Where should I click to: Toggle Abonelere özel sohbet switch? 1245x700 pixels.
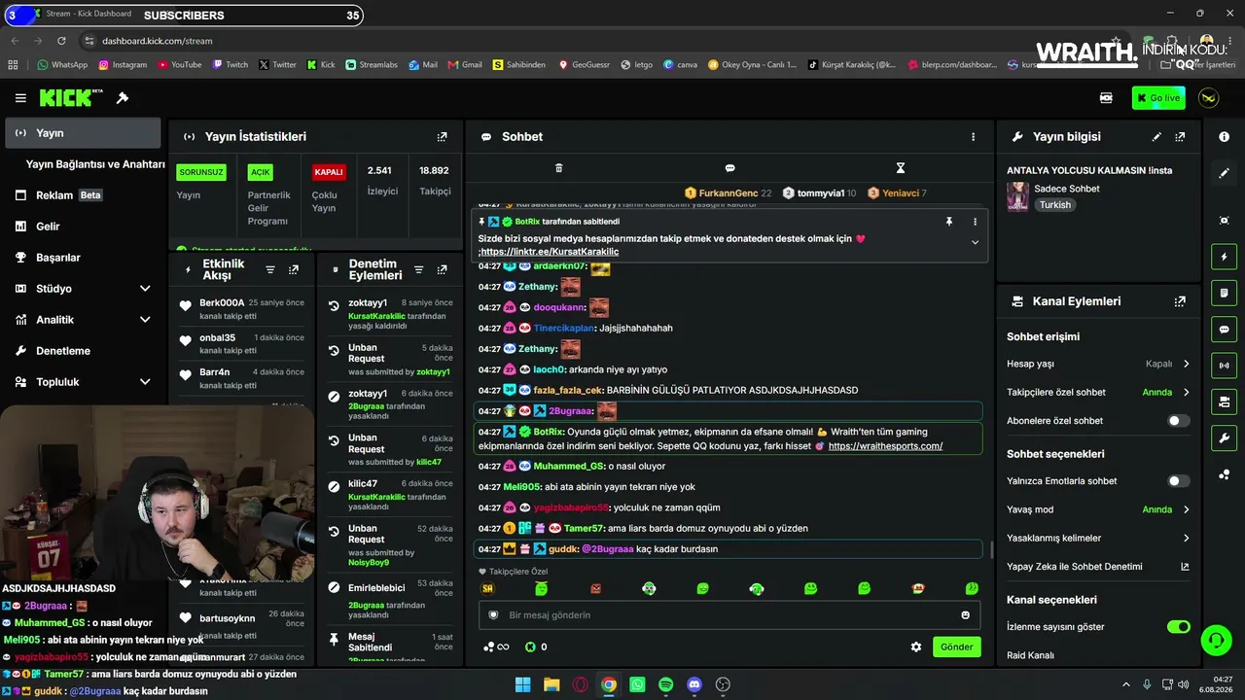[1178, 421]
